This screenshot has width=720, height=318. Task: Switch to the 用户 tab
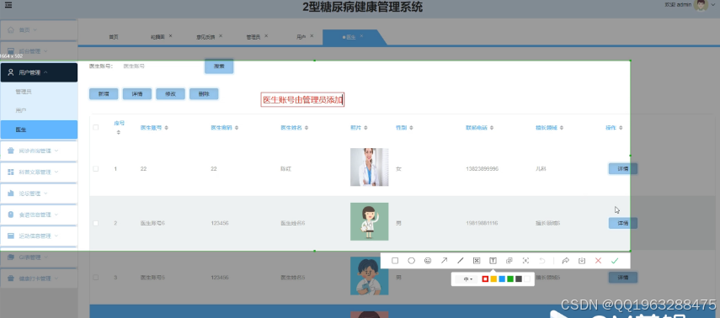coord(301,37)
